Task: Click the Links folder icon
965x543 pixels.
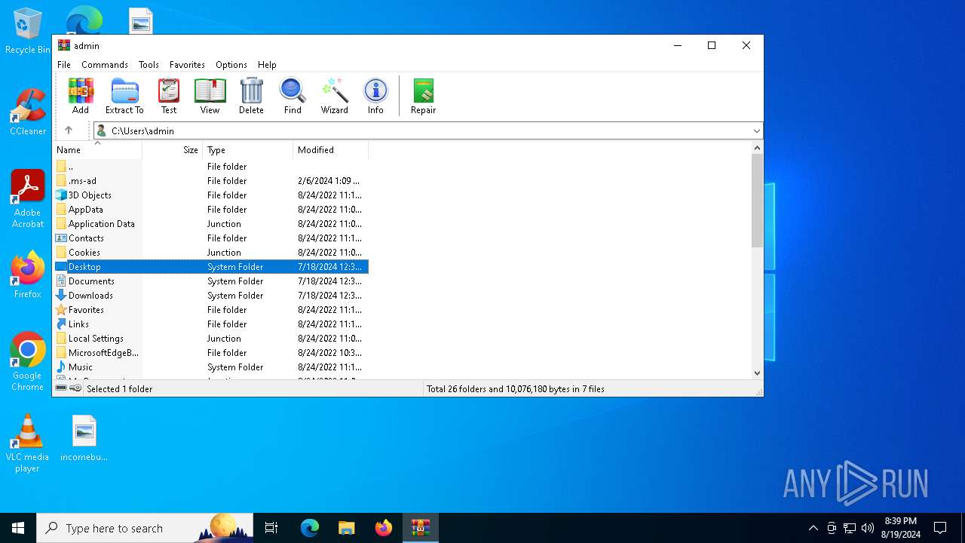Action: 61,324
